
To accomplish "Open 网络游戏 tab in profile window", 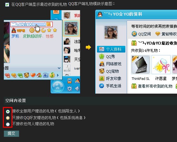I will 110,64.
